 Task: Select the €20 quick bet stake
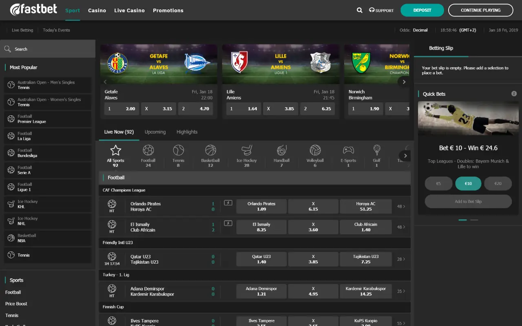(498, 183)
